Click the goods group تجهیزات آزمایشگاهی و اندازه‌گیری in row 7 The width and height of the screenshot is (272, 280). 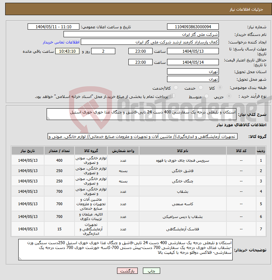(x=91, y=229)
